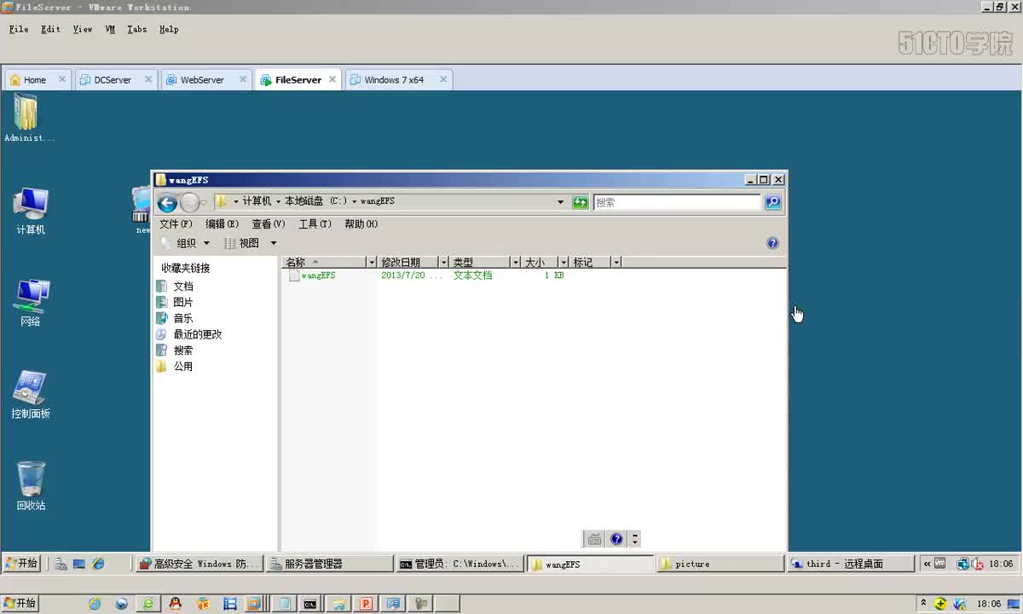Show desktop via VM quick launch icon
Screen dimensions: 1023x614
point(79,564)
